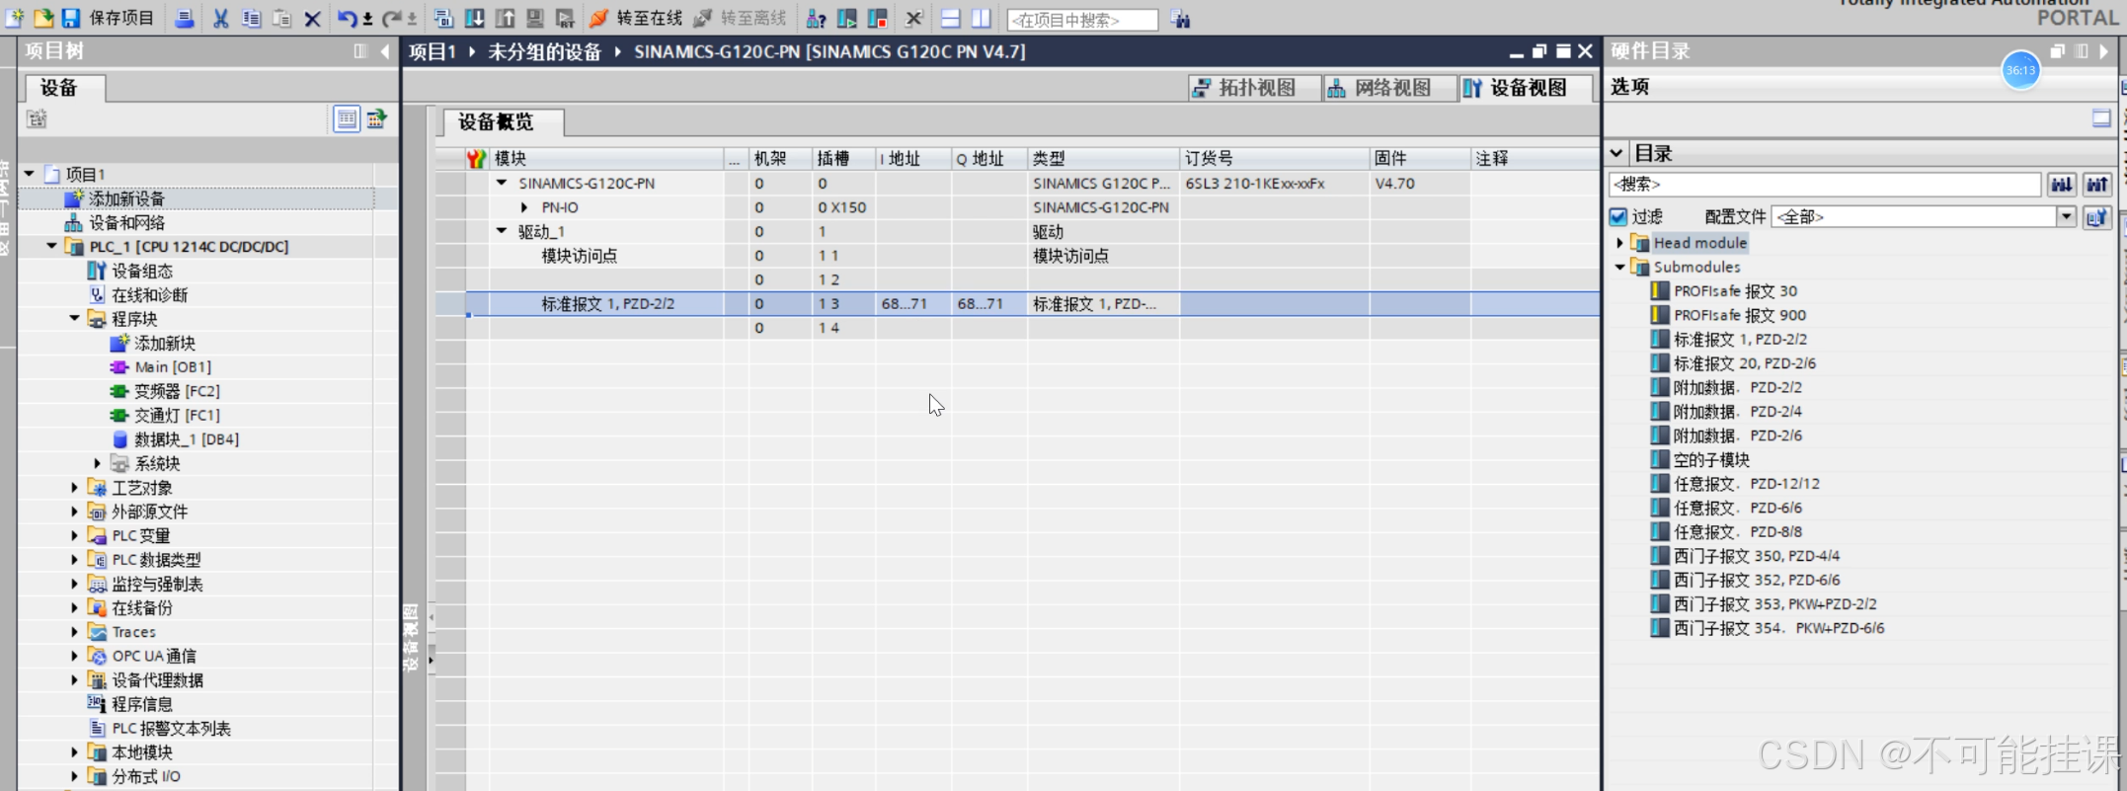The image size is (2127, 791).
Task: Click the Copy toolbar icon
Action: pos(252,19)
